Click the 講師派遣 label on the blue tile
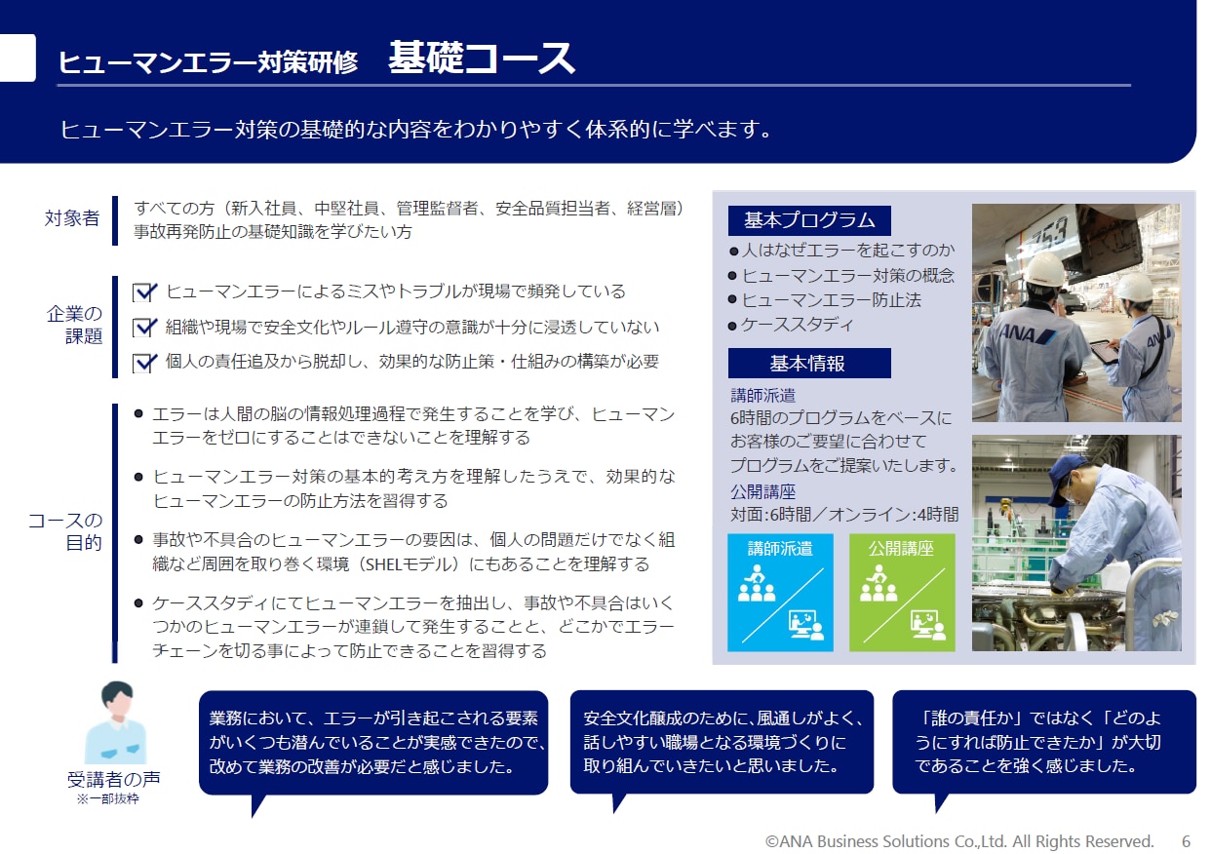 (780, 549)
